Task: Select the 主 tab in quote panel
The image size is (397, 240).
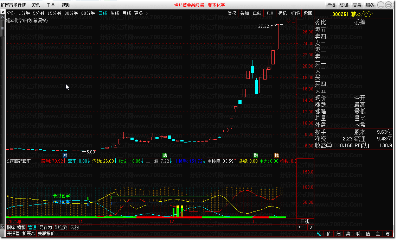Action: tap(378, 234)
